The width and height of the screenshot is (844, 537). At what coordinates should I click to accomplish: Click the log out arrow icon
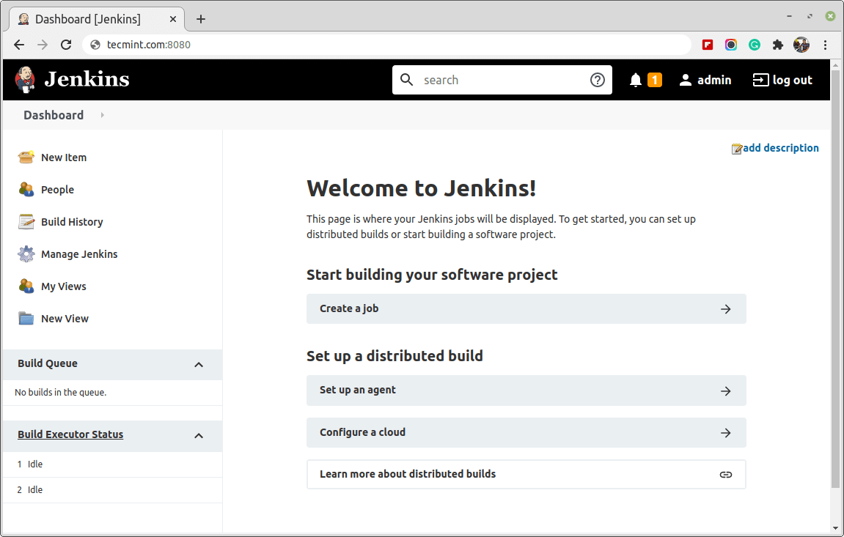760,80
